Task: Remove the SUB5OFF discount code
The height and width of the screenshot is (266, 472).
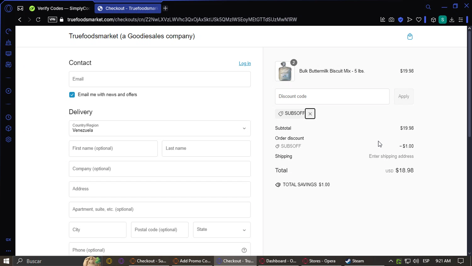Action: [x=310, y=114]
